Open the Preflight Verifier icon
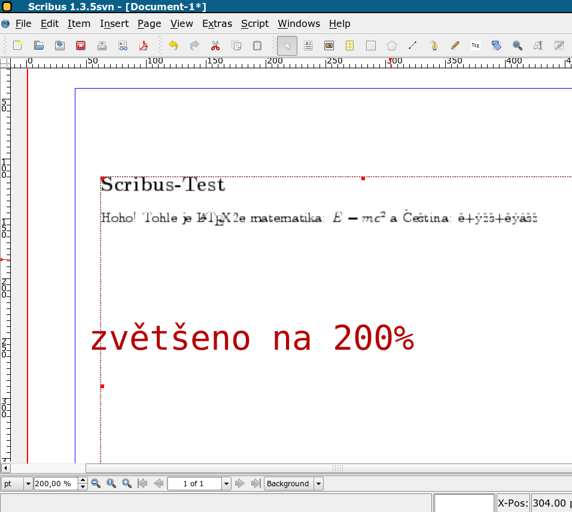 click(123, 46)
